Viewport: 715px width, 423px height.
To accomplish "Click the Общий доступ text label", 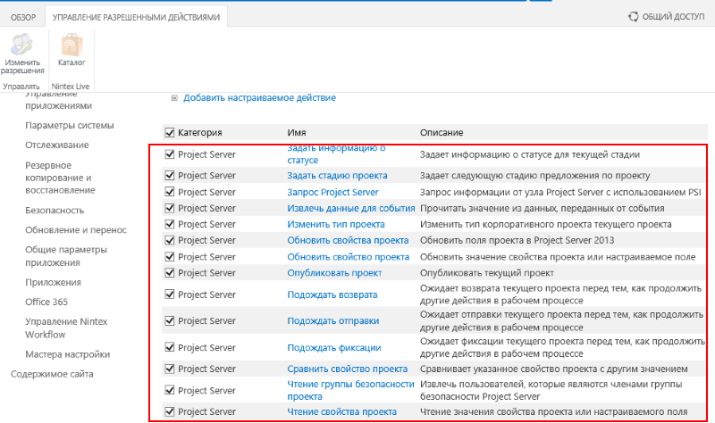I will (673, 17).
